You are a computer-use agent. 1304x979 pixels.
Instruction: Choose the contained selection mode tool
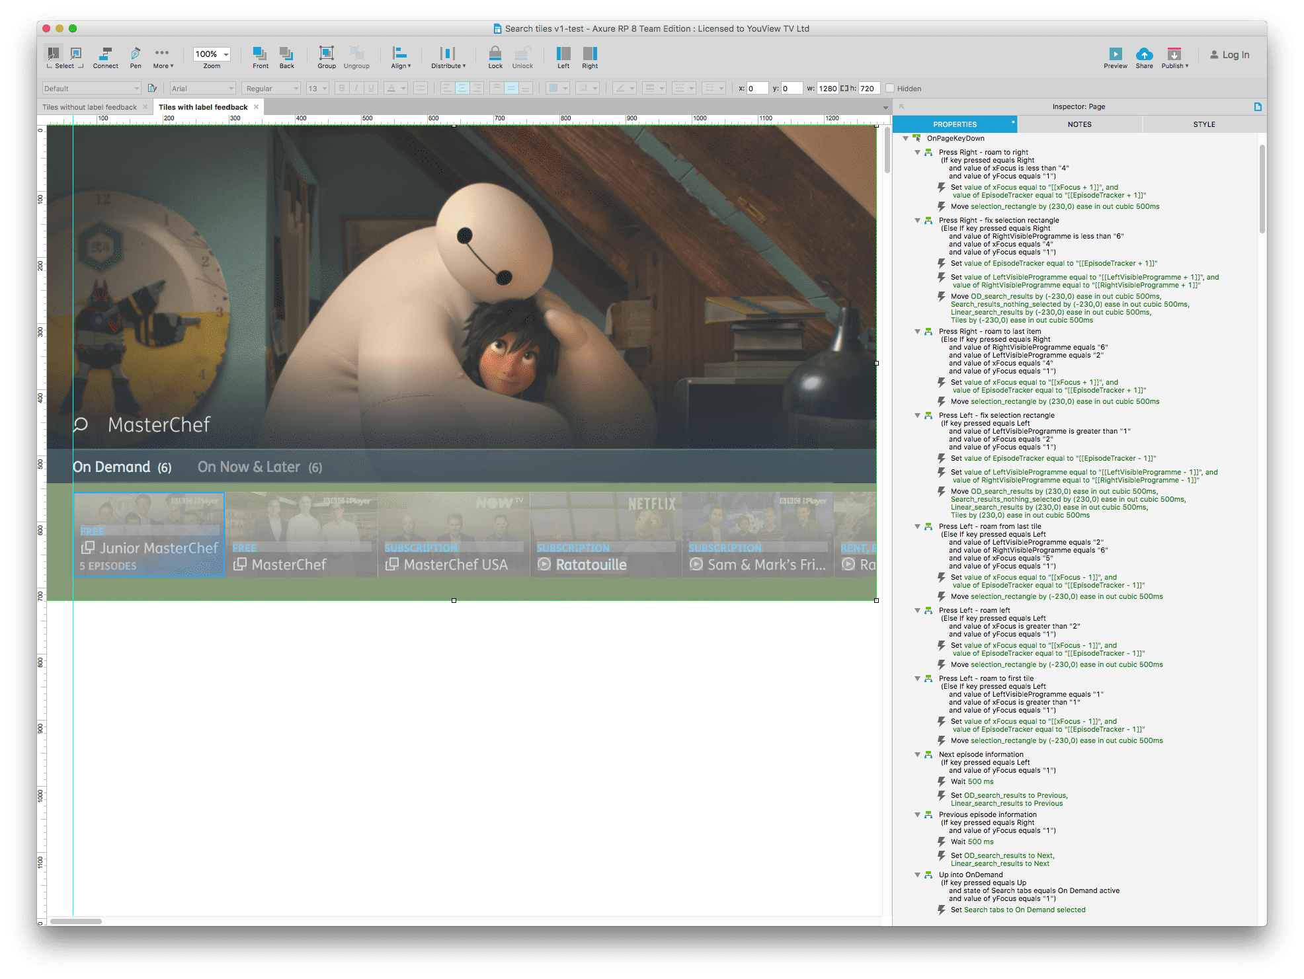76,53
